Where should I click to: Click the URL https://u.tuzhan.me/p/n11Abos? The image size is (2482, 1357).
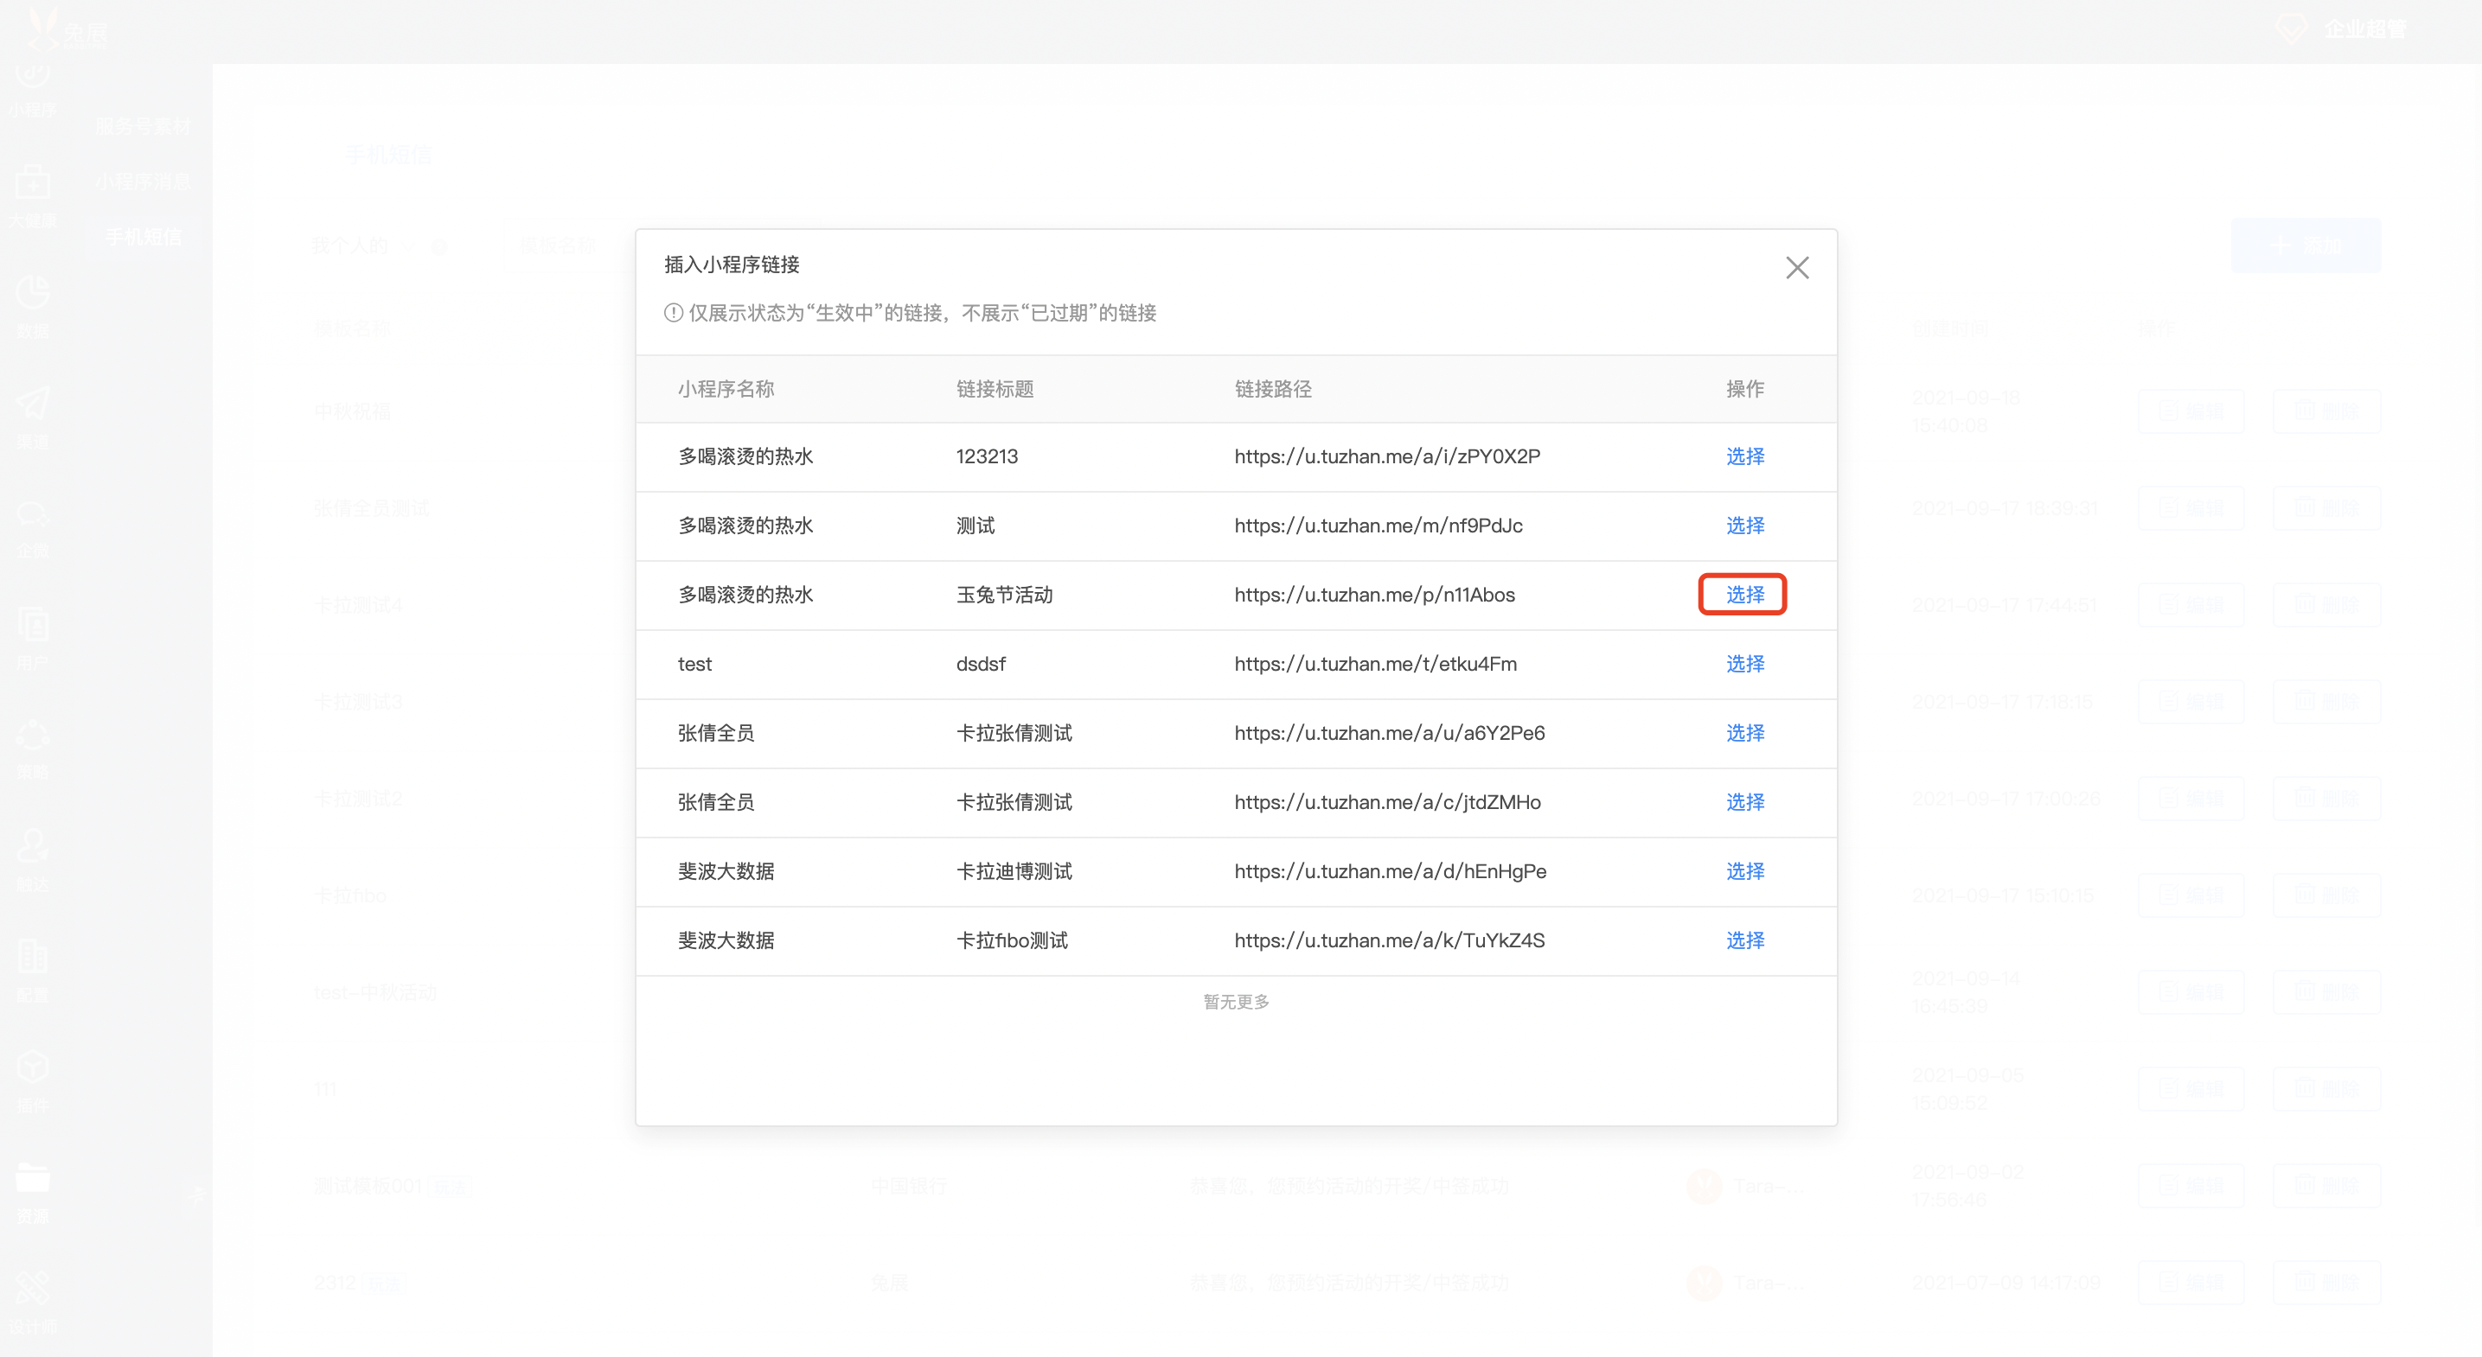click(x=1375, y=596)
